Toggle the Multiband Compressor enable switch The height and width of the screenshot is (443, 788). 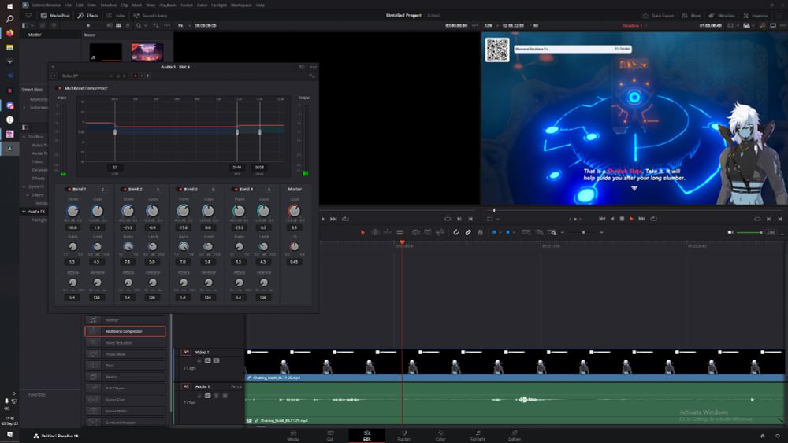tap(60, 88)
